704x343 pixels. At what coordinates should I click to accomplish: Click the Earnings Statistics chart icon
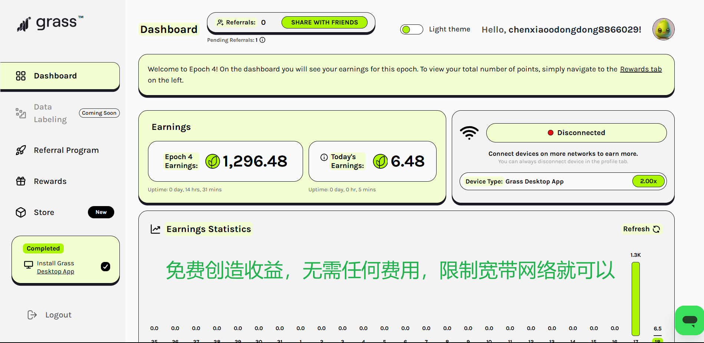coord(155,229)
